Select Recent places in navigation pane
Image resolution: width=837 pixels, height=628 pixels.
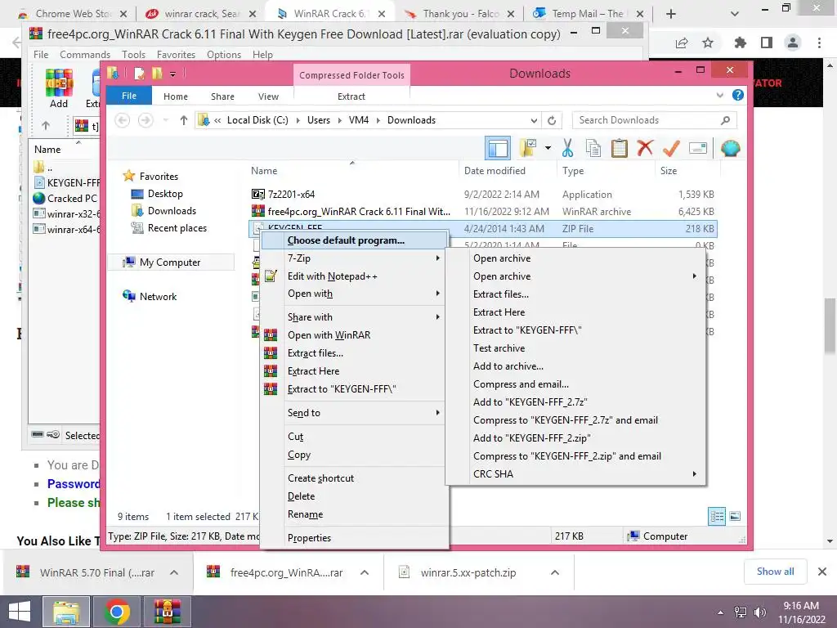(x=177, y=228)
